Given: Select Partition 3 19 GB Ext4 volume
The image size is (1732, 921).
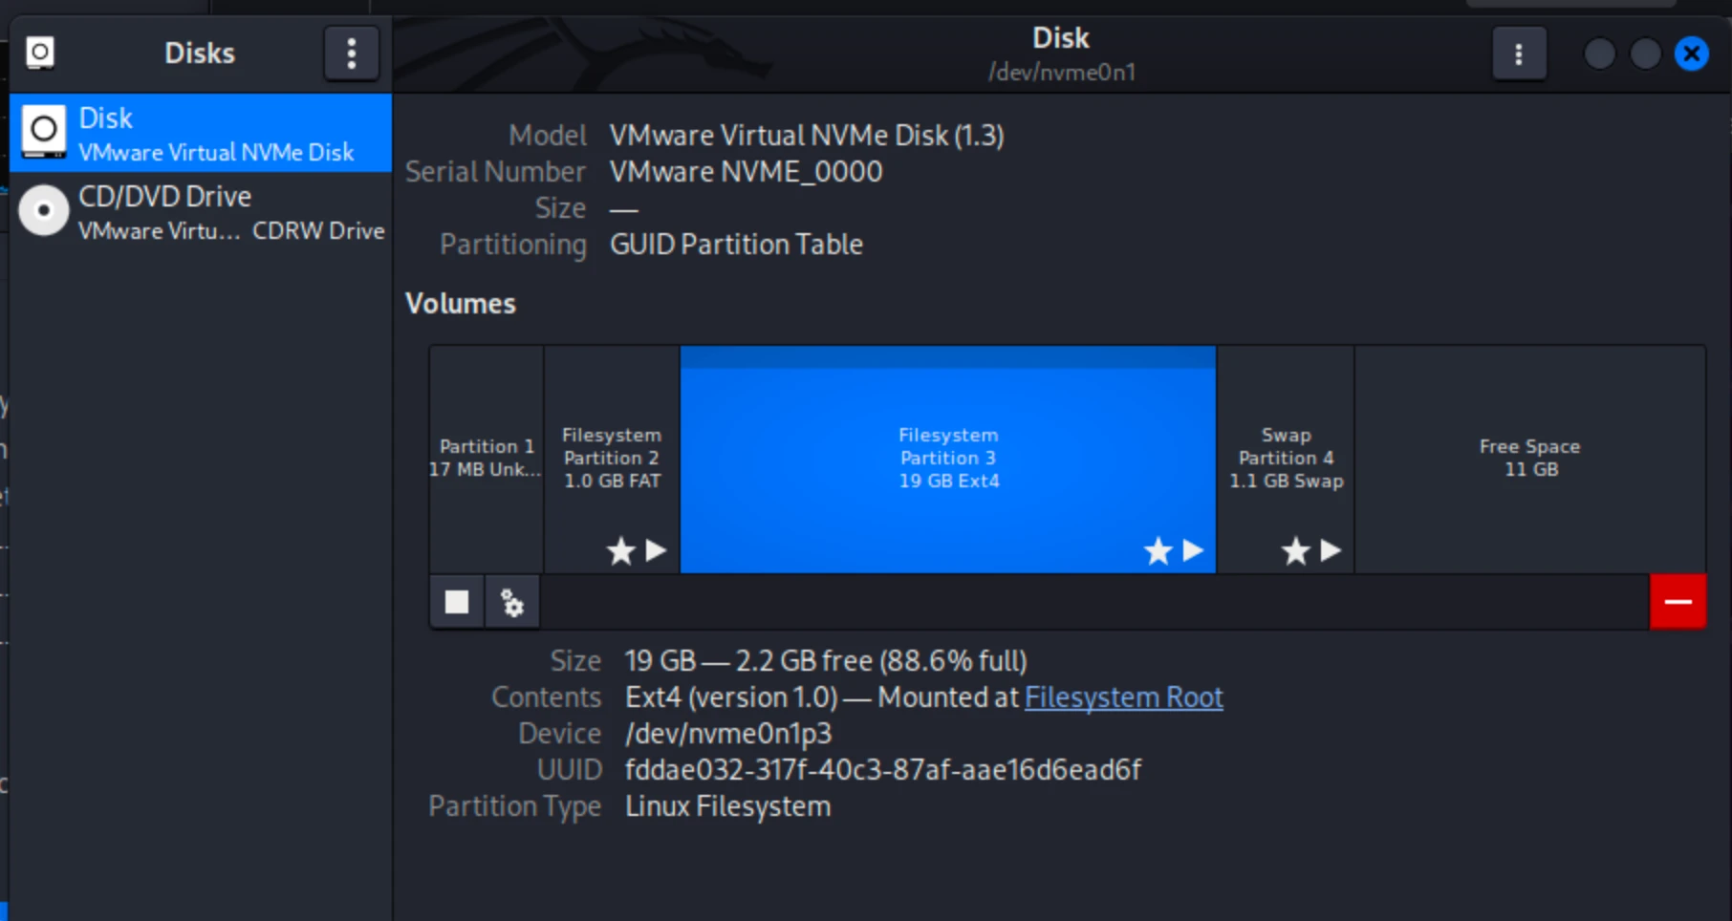Looking at the screenshot, I should tap(947, 459).
